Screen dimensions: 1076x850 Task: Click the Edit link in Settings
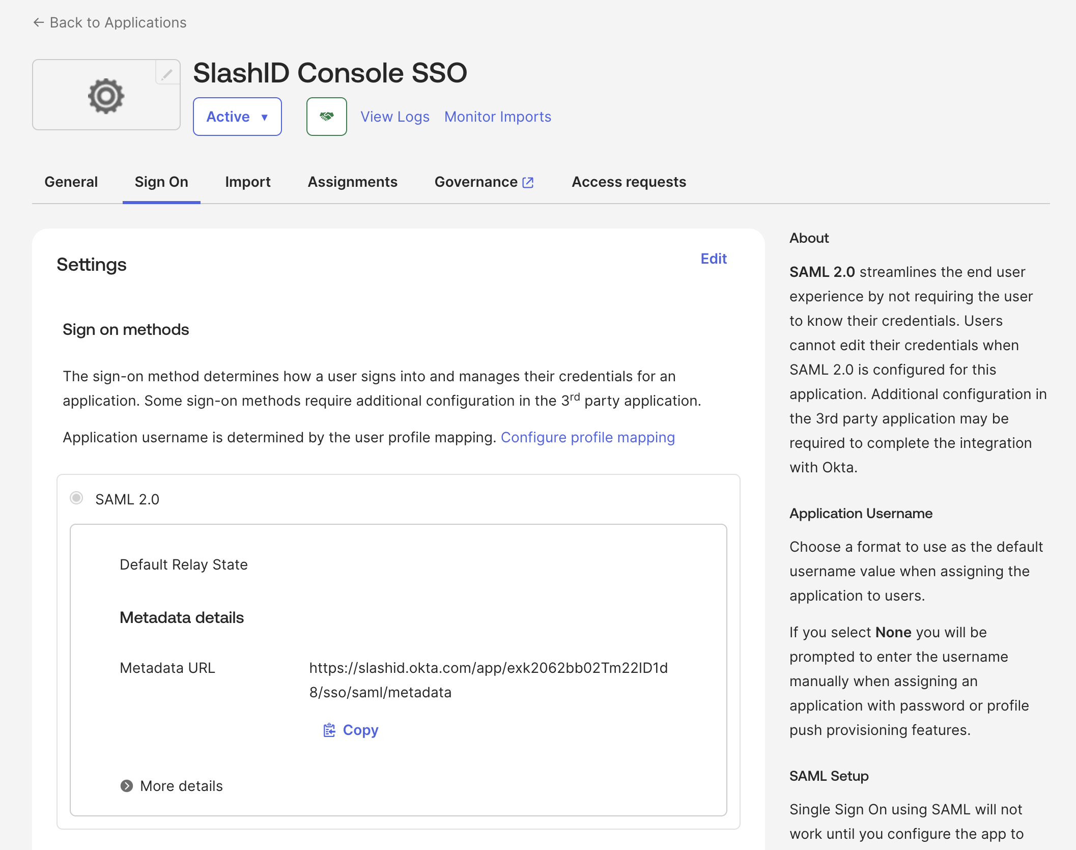tap(714, 259)
